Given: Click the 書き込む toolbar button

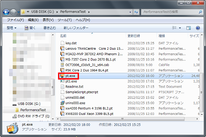Looking at the screenshot, I should (x=50, y=28).
